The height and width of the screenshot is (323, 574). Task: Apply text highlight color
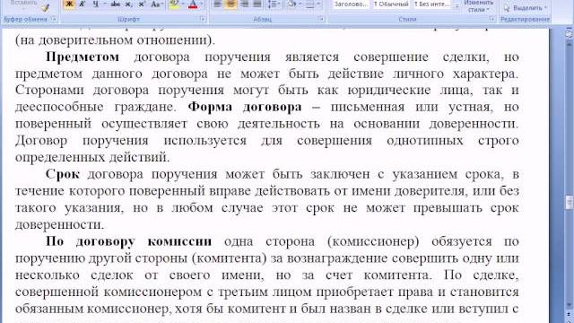pos(174,4)
